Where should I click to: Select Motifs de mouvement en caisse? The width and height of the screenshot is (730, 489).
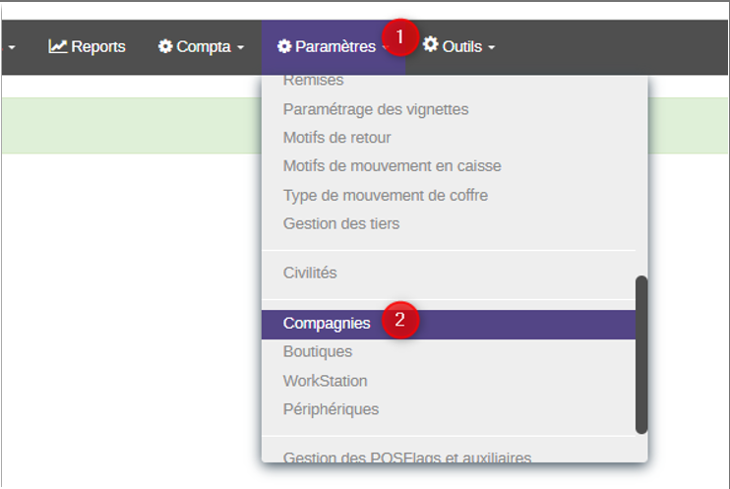(449, 166)
